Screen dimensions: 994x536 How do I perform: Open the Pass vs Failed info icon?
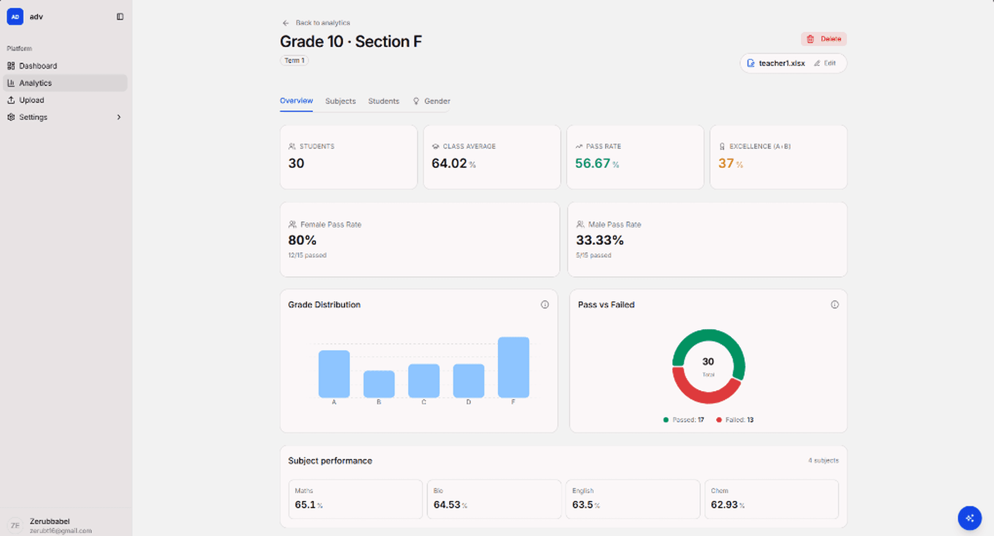(x=835, y=305)
